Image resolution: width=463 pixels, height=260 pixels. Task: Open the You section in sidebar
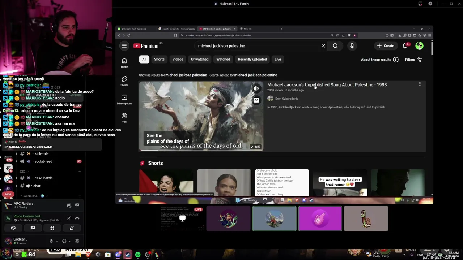[x=124, y=118]
